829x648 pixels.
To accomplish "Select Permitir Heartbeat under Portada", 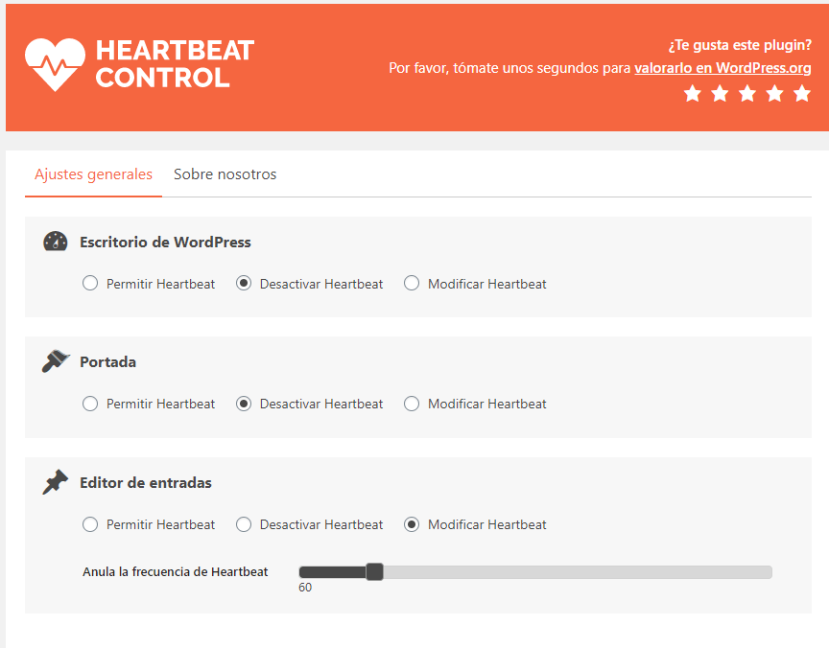I will tap(90, 404).
